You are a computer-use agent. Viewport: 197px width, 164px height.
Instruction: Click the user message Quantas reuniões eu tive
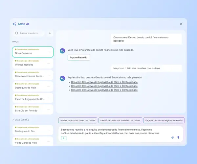146,39
